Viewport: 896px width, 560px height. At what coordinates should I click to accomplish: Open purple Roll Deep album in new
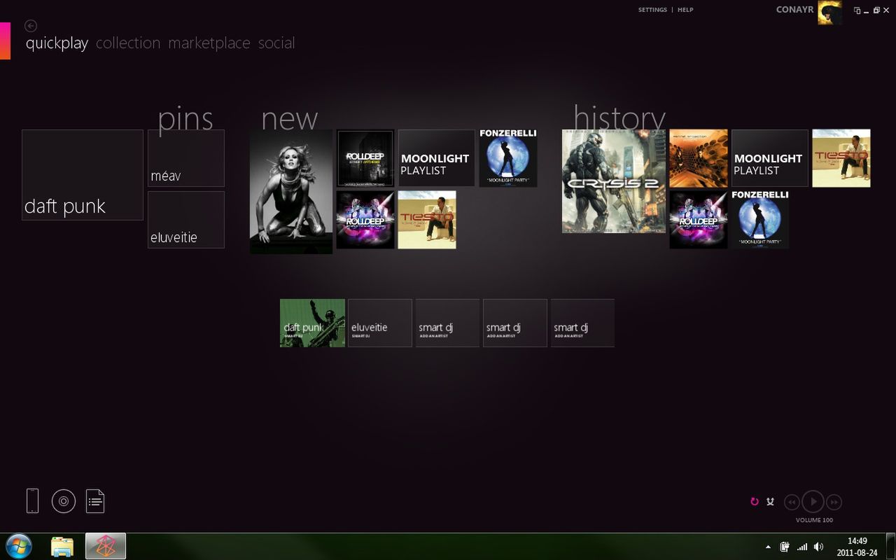(365, 220)
